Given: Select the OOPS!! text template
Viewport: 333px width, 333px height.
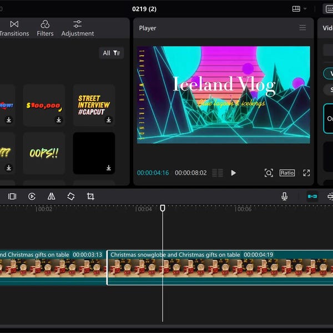Looking at the screenshot, I should click(x=44, y=153).
